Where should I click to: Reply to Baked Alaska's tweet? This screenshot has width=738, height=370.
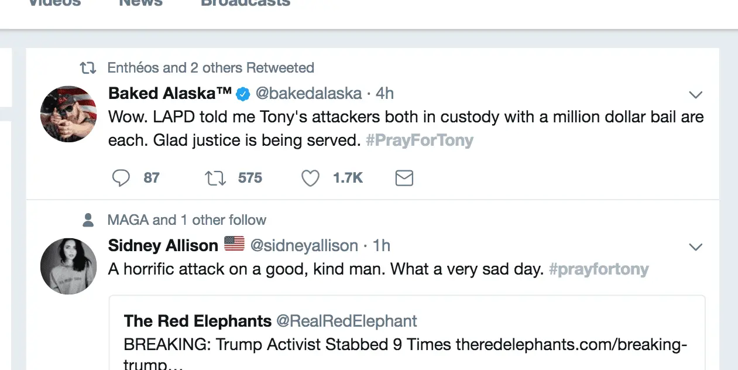click(x=121, y=178)
